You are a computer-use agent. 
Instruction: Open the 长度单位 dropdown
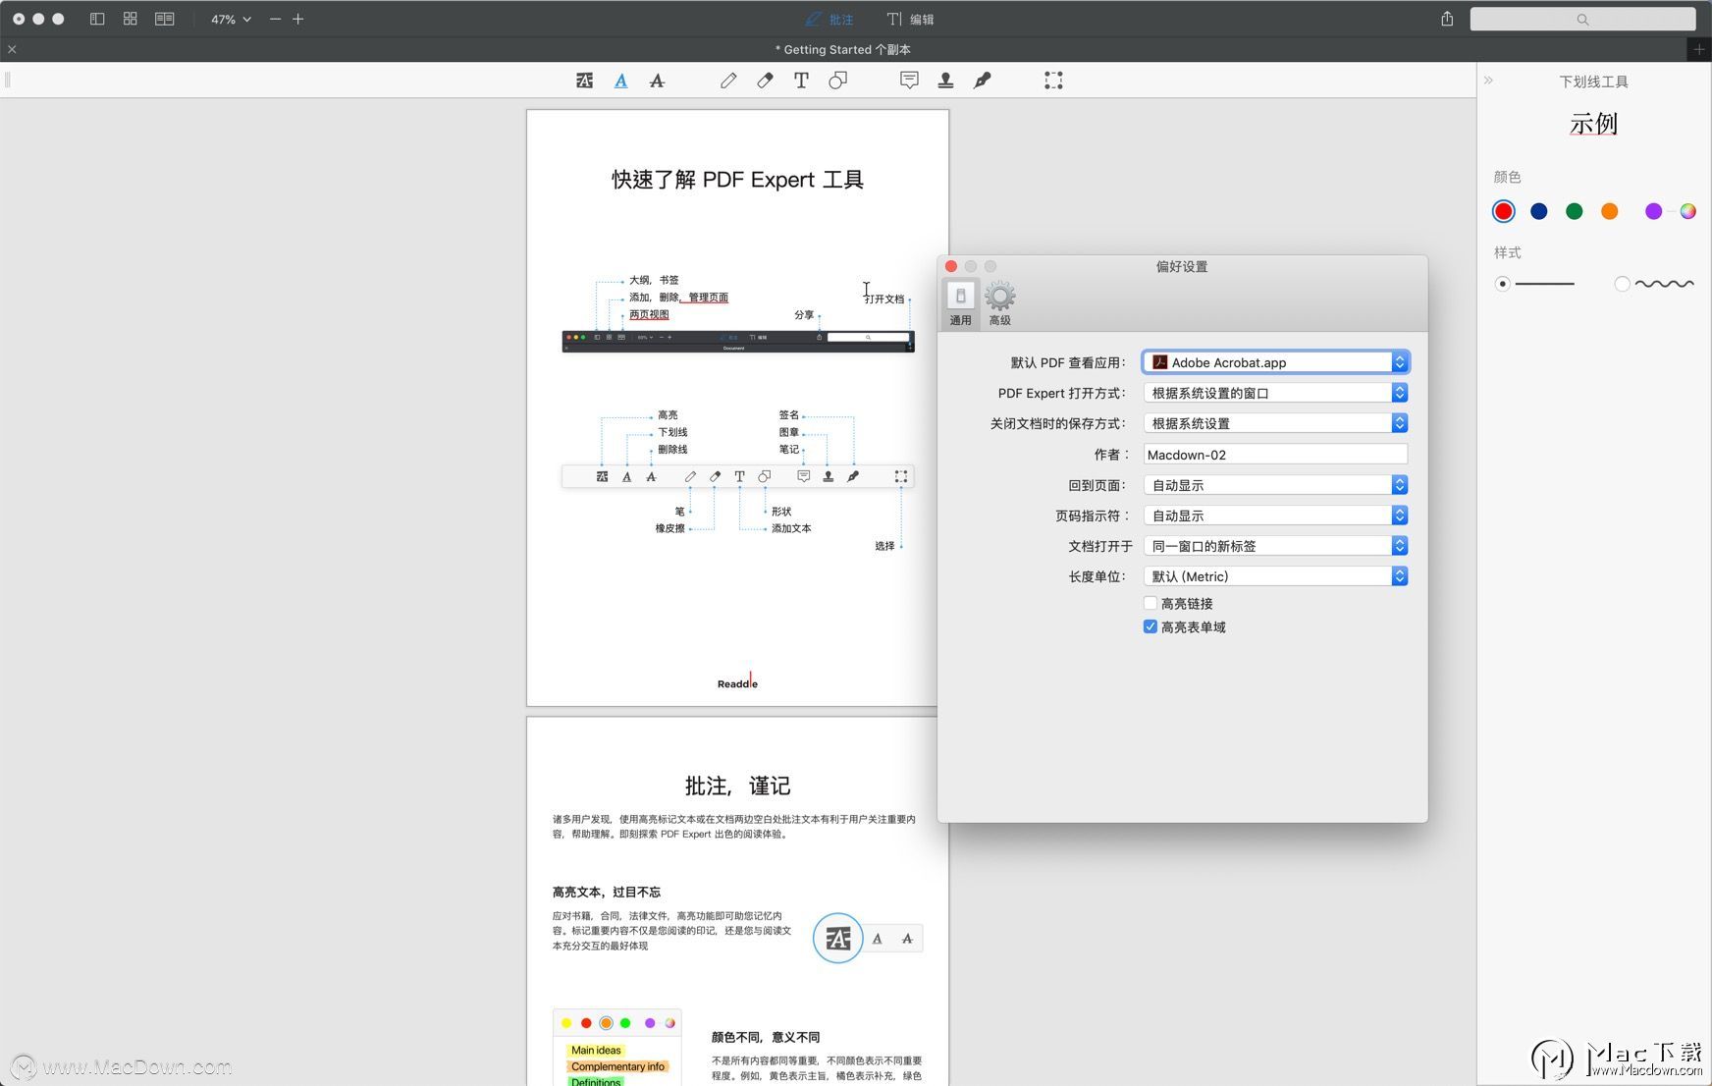(1276, 576)
